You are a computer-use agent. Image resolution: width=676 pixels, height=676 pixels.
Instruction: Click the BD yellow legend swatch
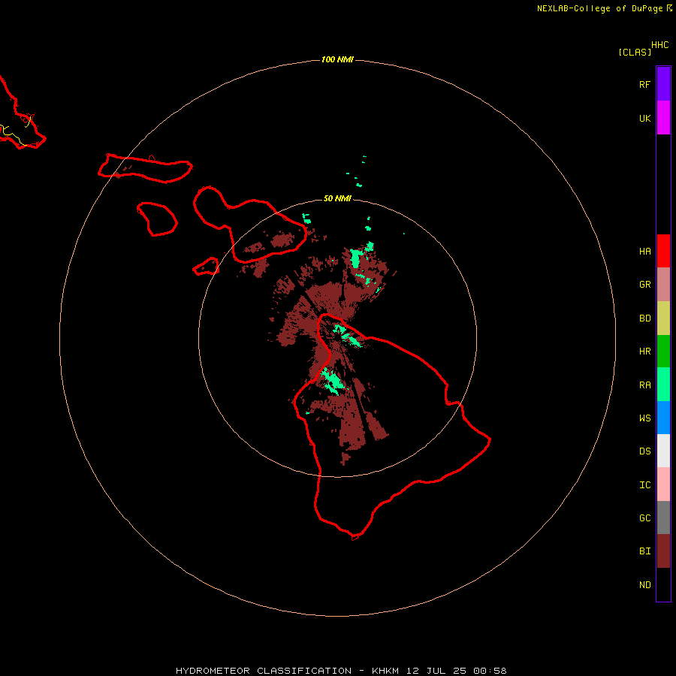(663, 318)
